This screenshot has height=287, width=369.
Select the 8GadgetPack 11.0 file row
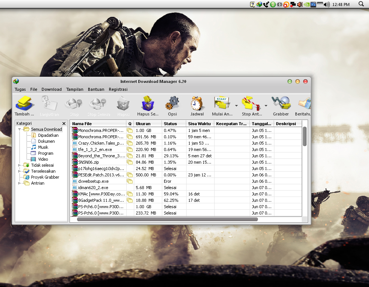[186, 200]
